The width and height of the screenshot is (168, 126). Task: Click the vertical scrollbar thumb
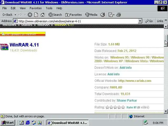coord(166,41)
